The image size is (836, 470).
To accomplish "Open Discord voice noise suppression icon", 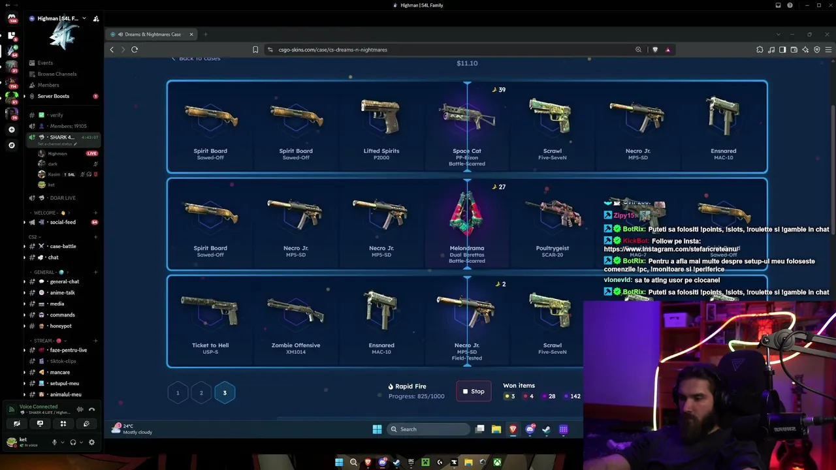I will [80, 409].
